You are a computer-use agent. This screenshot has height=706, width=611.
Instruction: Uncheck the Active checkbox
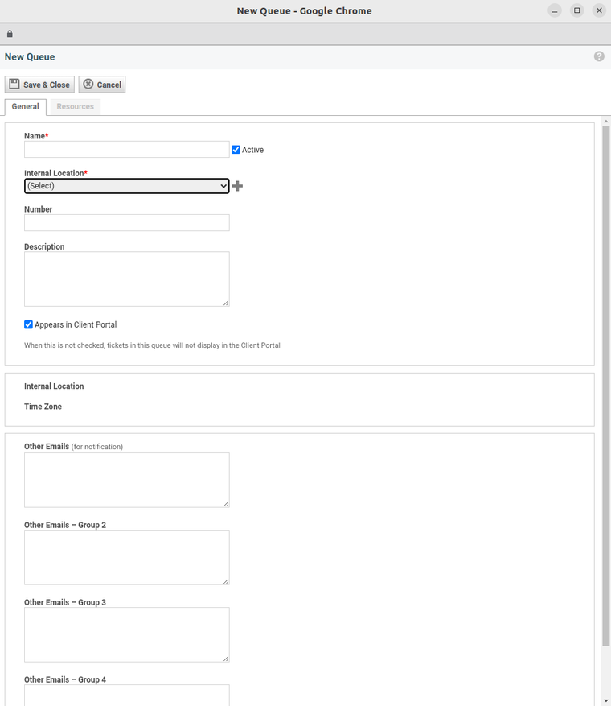click(236, 150)
